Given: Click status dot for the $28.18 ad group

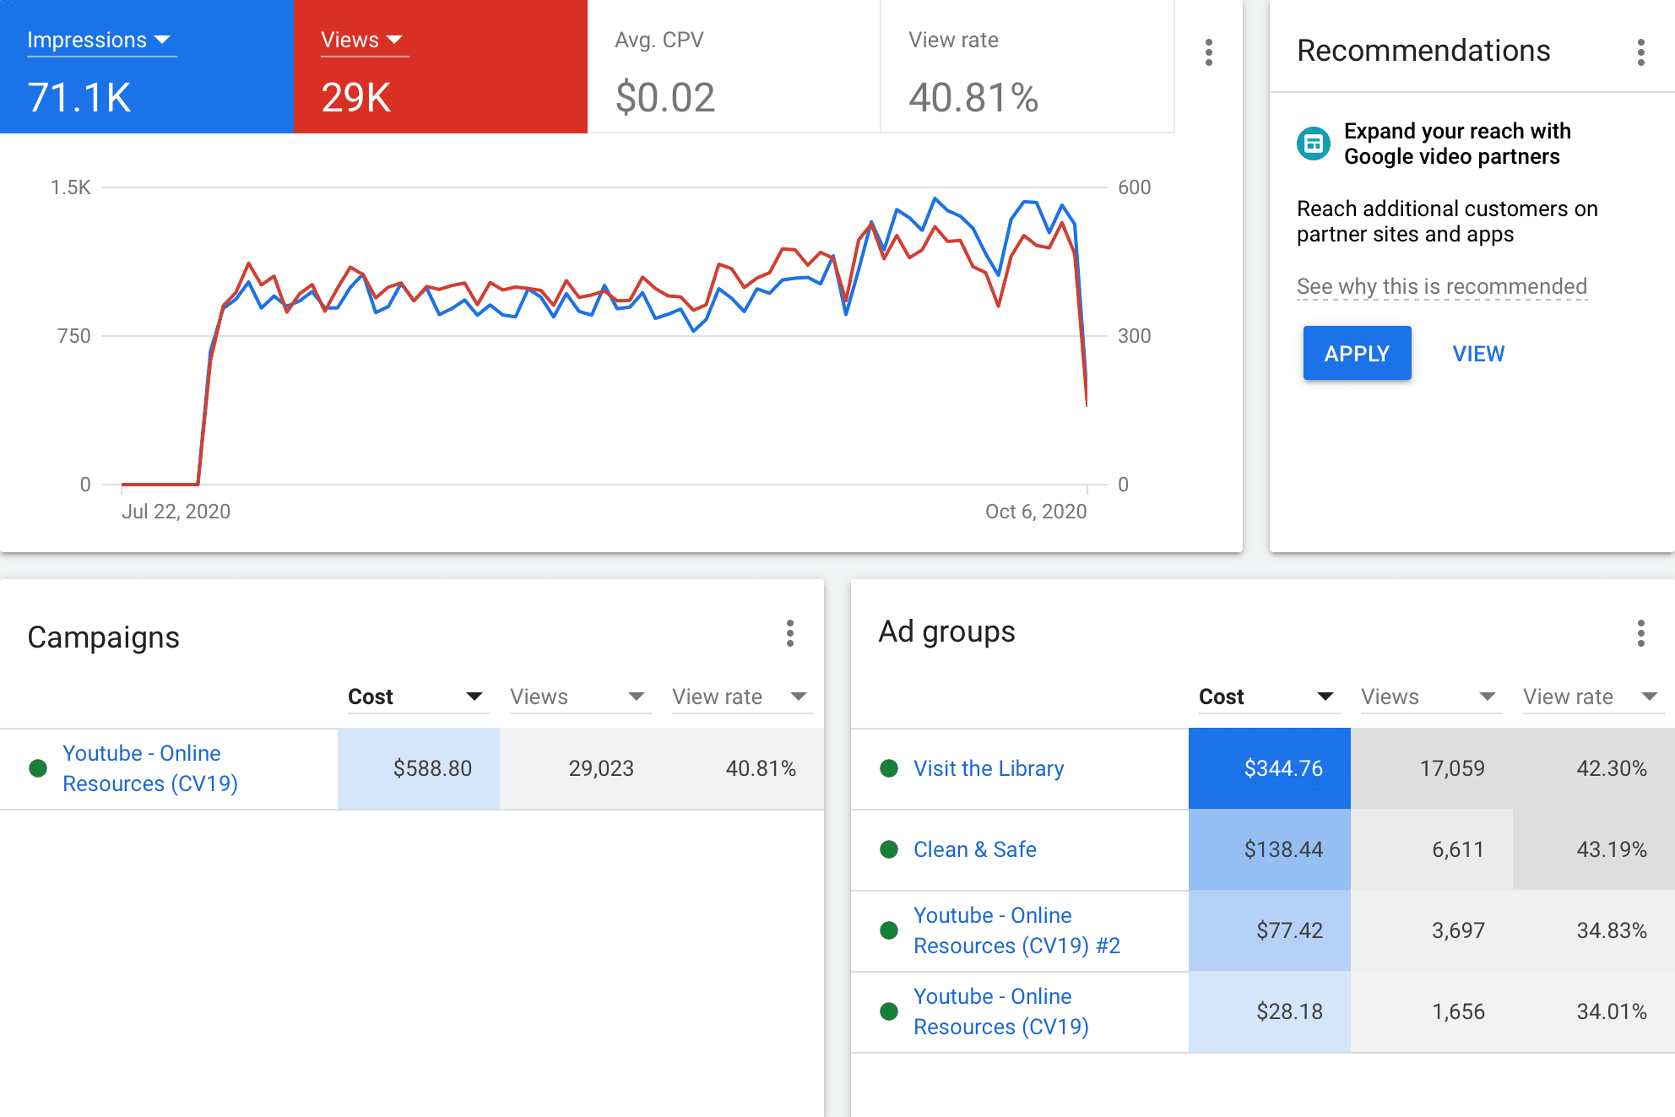Looking at the screenshot, I should tap(889, 1011).
